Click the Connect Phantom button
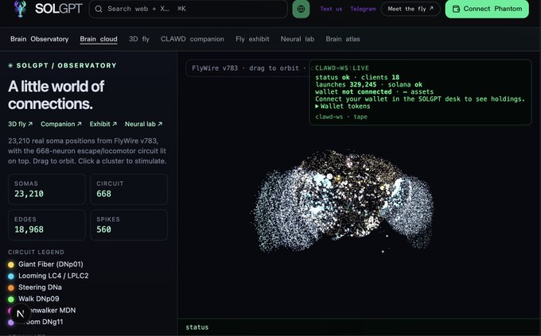 pyautogui.click(x=487, y=9)
